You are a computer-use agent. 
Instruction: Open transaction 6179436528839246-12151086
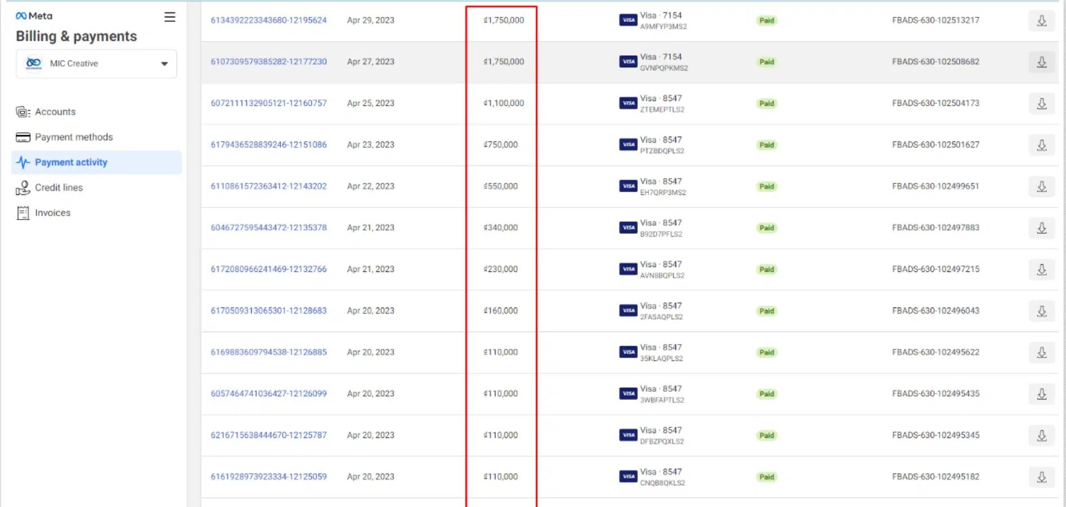click(x=269, y=145)
